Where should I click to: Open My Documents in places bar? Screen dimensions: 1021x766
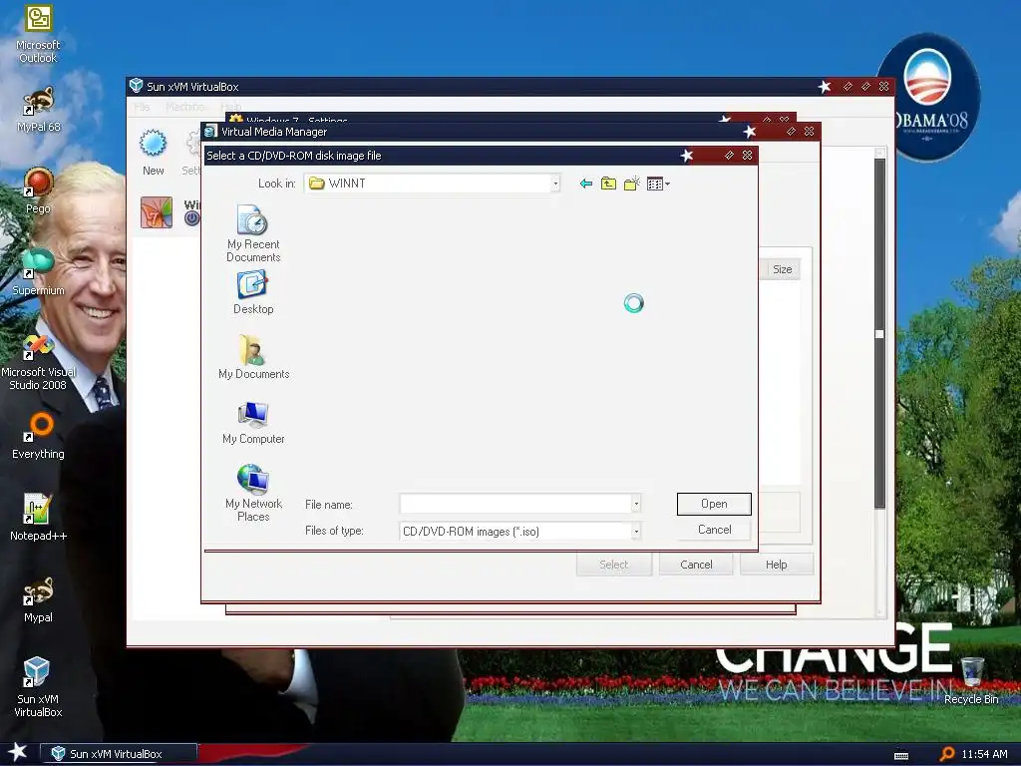coord(253,357)
